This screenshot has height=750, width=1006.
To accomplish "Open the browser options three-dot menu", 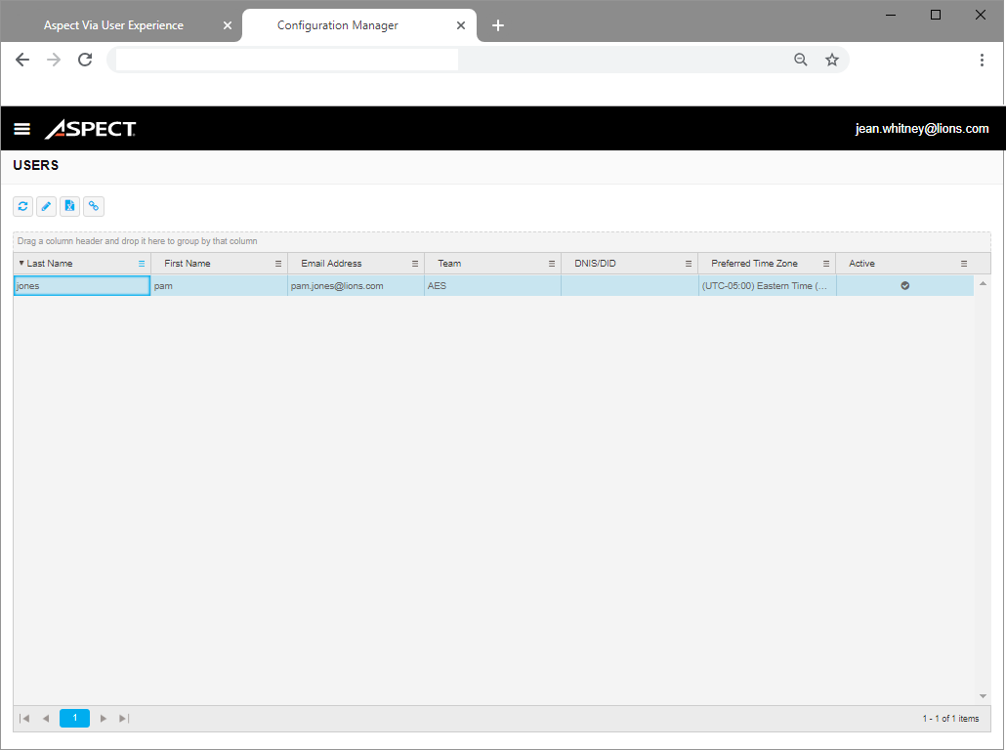I will [982, 60].
